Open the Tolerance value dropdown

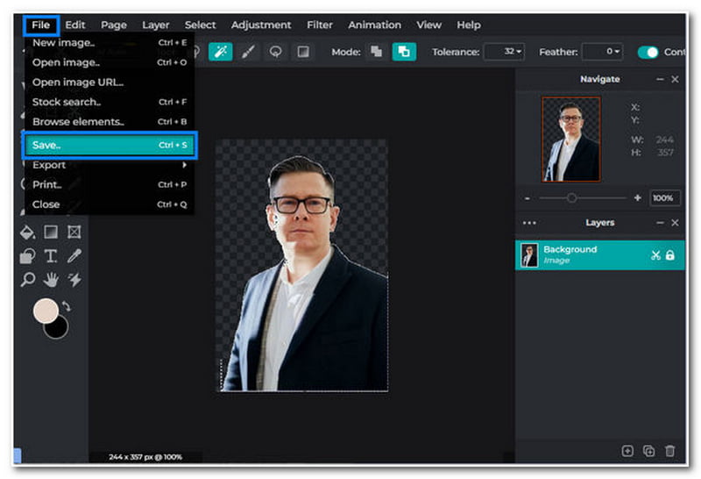click(505, 52)
